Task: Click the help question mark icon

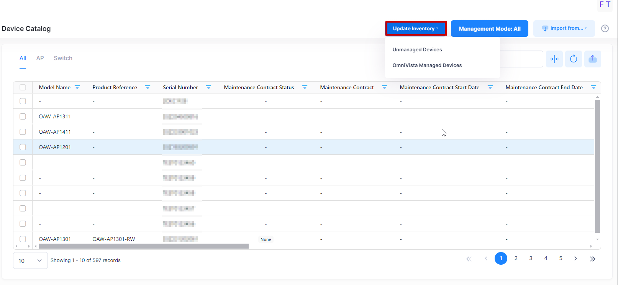Action: 605,28
